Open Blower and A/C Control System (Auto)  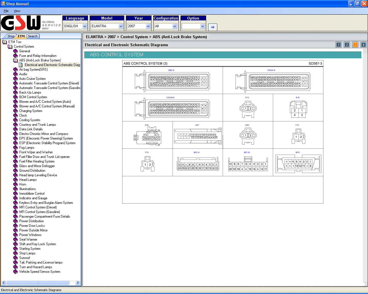(x=45, y=102)
